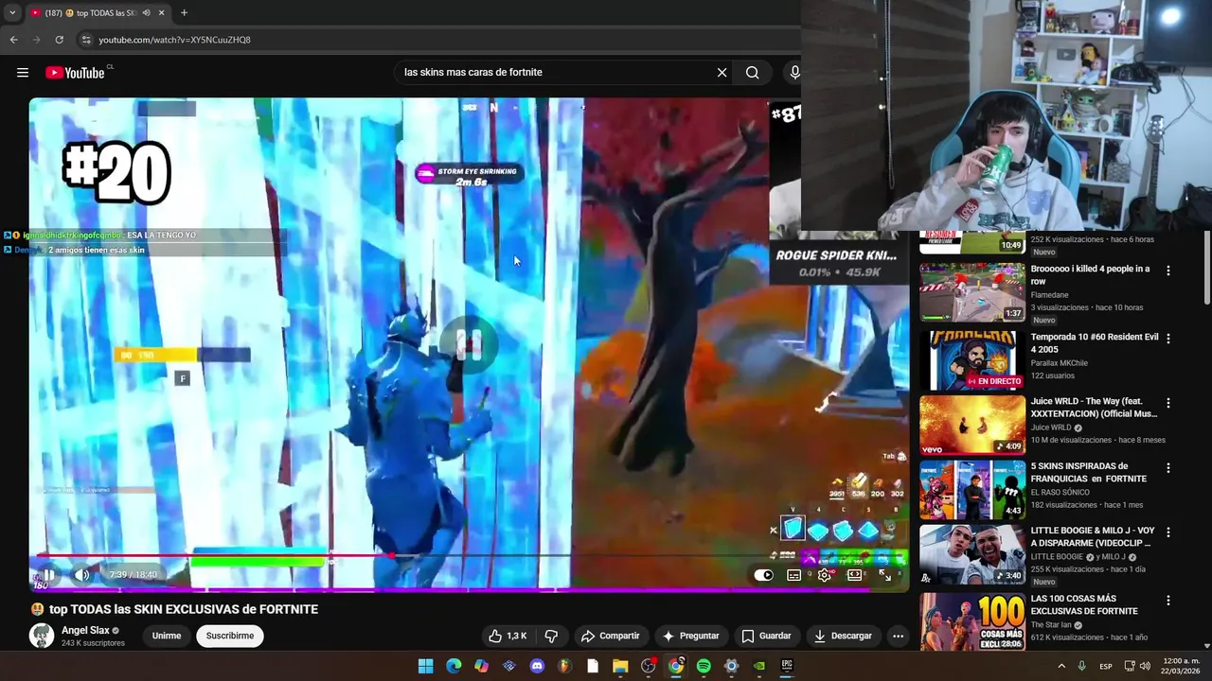This screenshot has width=1212, height=681.
Task: Like the video with thumbs up
Action: tap(508, 636)
